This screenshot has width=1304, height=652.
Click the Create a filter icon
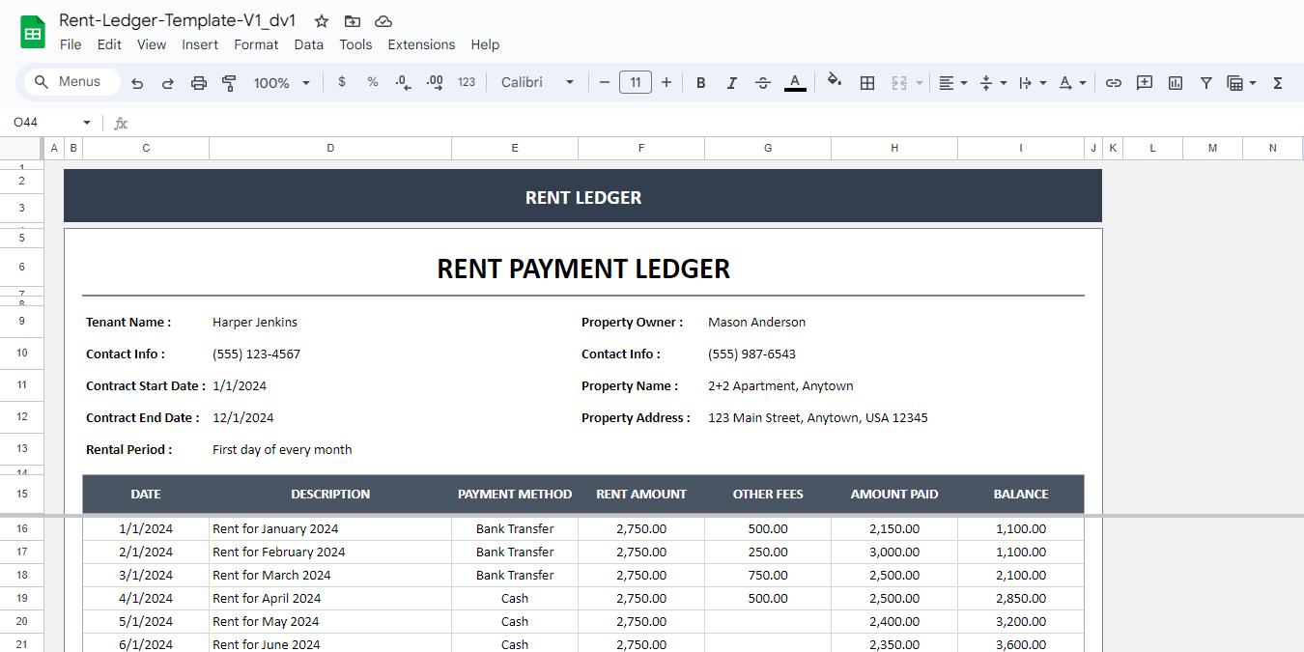click(x=1206, y=83)
